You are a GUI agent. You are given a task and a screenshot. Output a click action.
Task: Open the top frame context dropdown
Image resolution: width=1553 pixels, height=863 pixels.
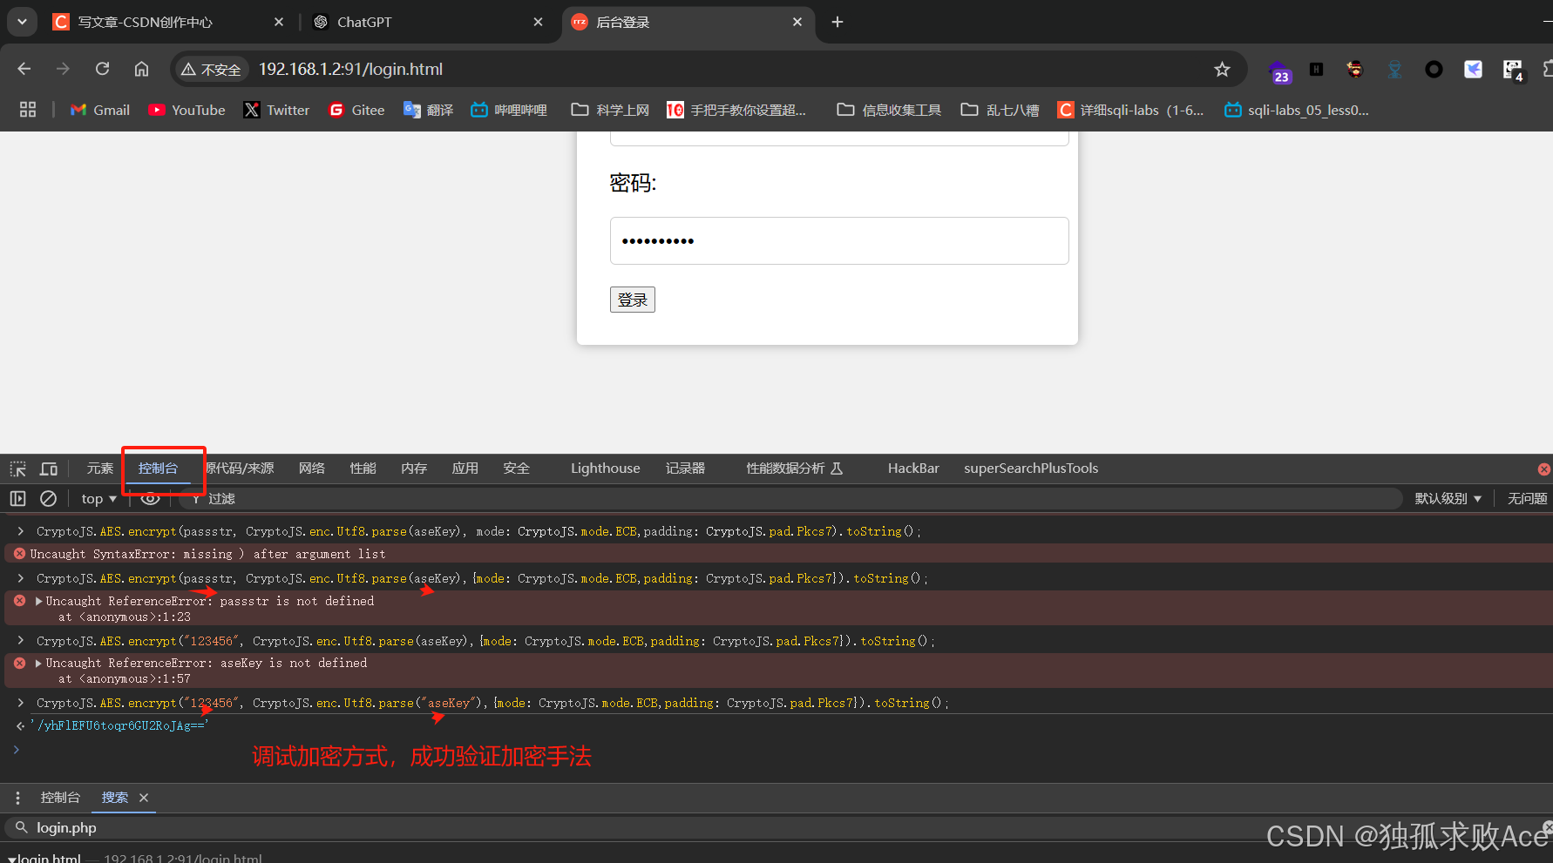[x=97, y=498]
